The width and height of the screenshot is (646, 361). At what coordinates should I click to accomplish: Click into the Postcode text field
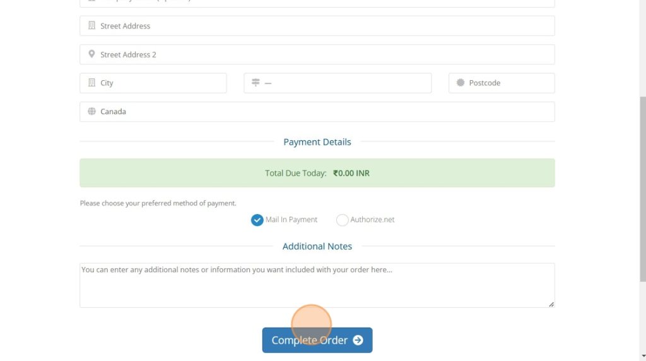(x=502, y=83)
